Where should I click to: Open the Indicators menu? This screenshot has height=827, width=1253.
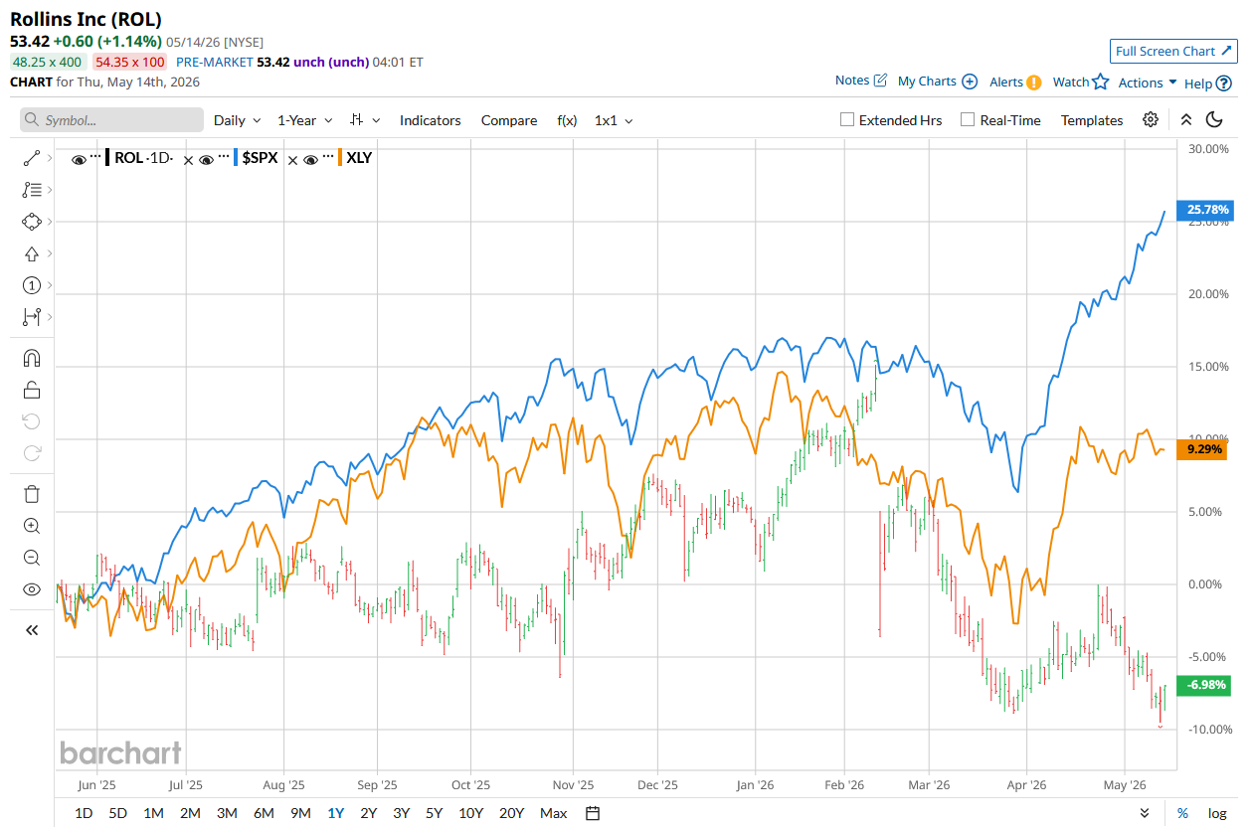431,120
